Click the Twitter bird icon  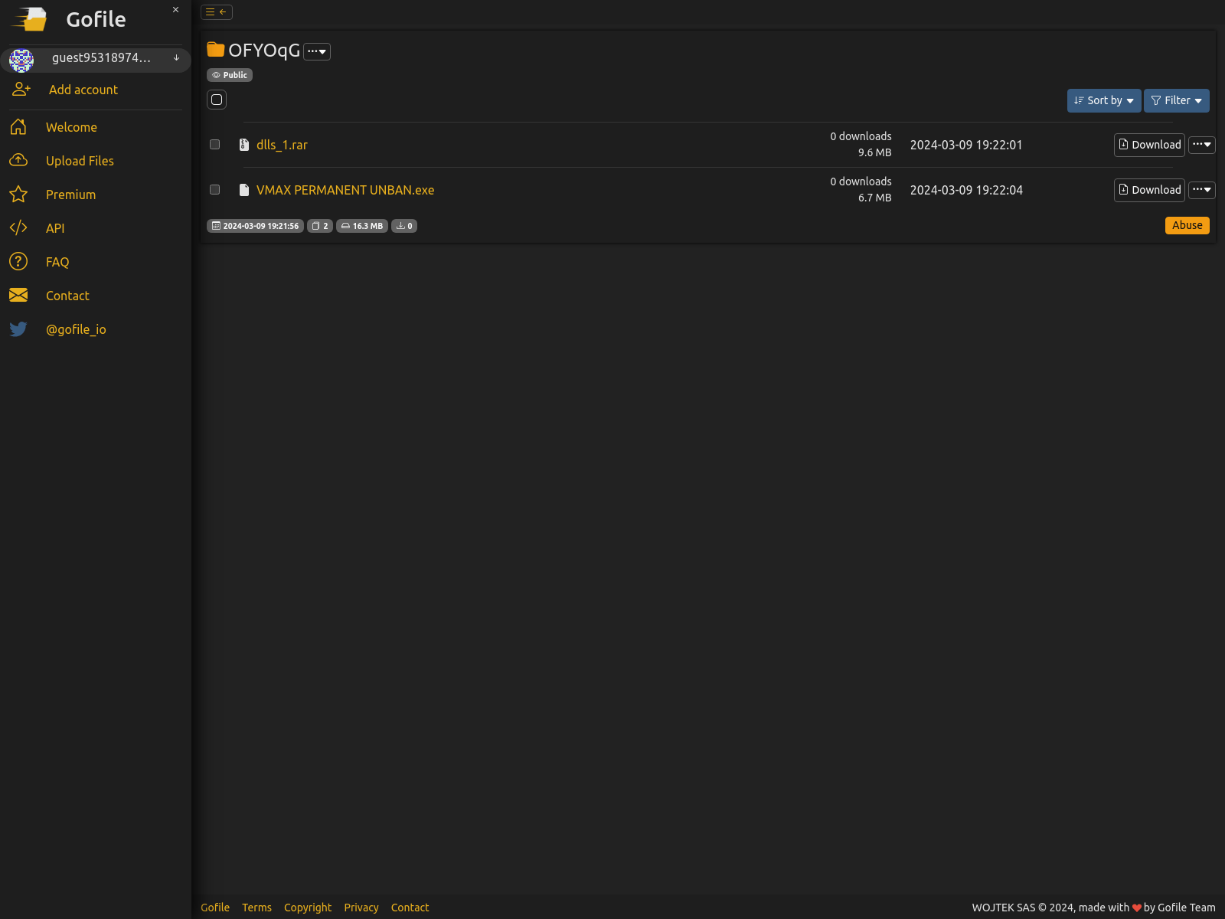click(x=18, y=329)
